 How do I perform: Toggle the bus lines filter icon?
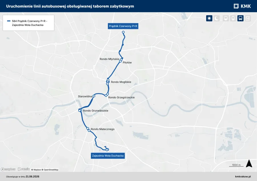pos(240,18)
